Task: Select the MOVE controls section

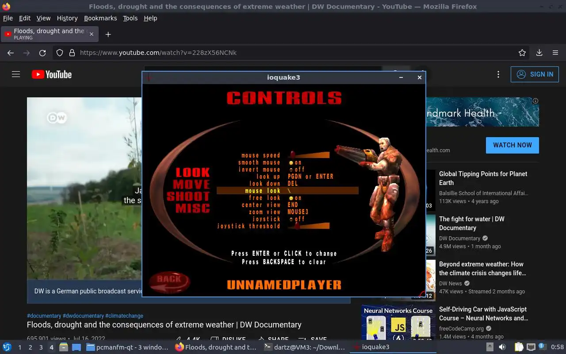Action: click(x=191, y=184)
